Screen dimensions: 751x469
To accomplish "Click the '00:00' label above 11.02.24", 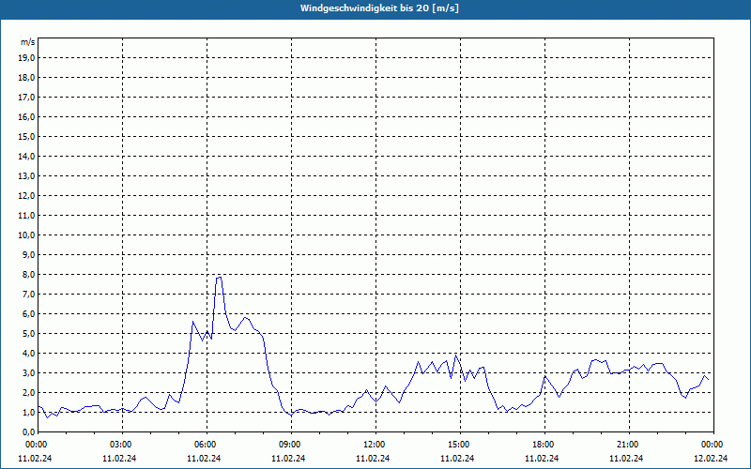I will click(x=36, y=445).
